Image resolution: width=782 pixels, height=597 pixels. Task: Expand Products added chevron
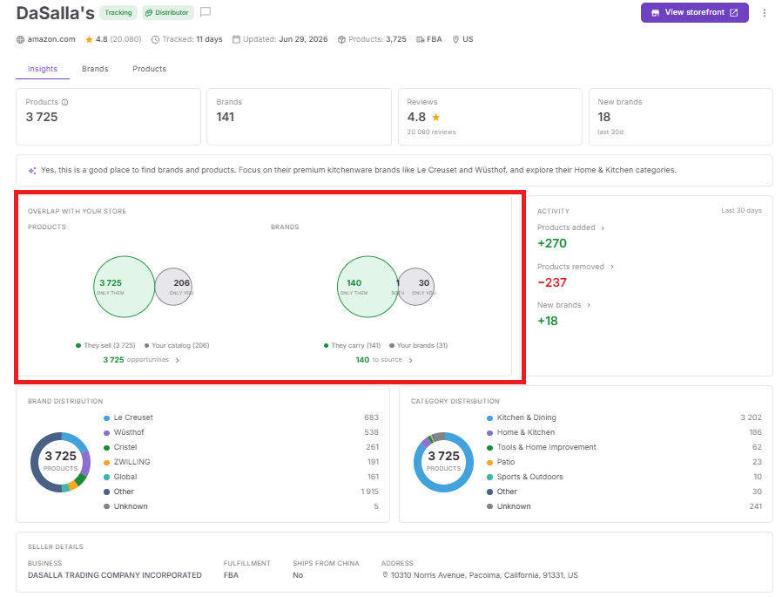tap(603, 228)
